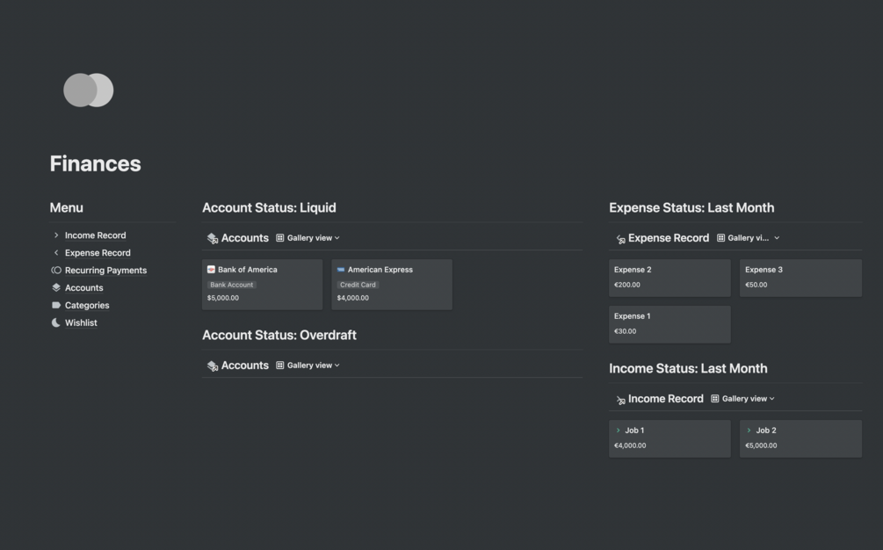Screen dimensions: 883x550
Task: Open the Job 2 income card
Action: [800, 438]
